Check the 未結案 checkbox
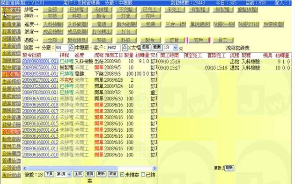This screenshot has width=295, height=184. click(122, 175)
